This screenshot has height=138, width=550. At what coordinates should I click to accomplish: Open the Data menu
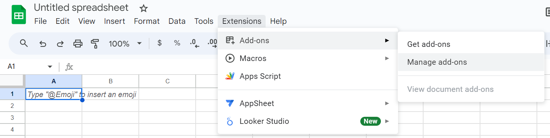[x=177, y=21]
